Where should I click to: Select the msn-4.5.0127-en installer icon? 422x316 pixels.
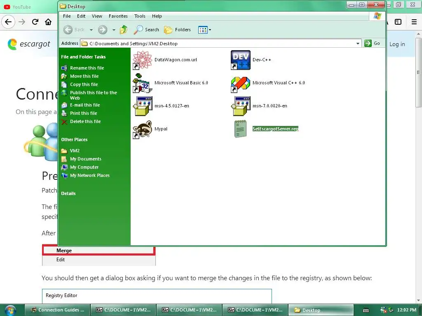pyautogui.click(x=143, y=106)
